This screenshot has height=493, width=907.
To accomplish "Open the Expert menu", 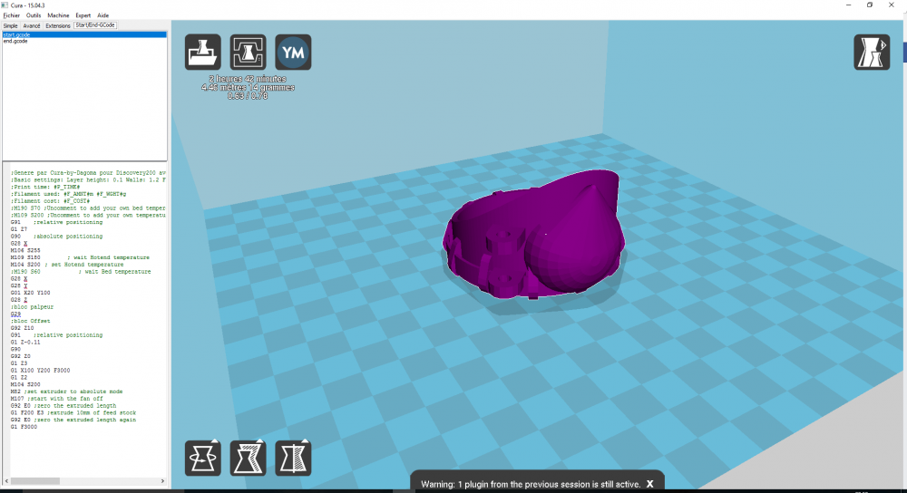I will (x=83, y=15).
